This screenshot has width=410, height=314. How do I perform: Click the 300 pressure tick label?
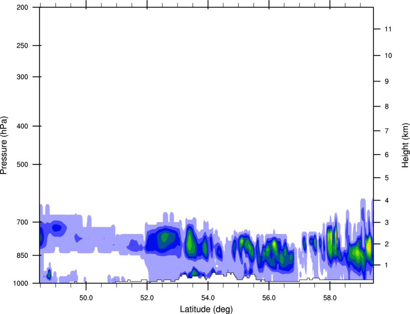point(22,77)
